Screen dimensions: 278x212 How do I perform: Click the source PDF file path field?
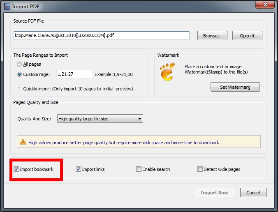tap(102, 35)
